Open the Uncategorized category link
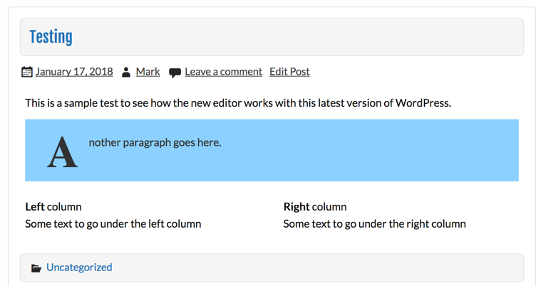The width and height of the screenshot is (536, 286). pyautogui.click(x=79, y=268)
